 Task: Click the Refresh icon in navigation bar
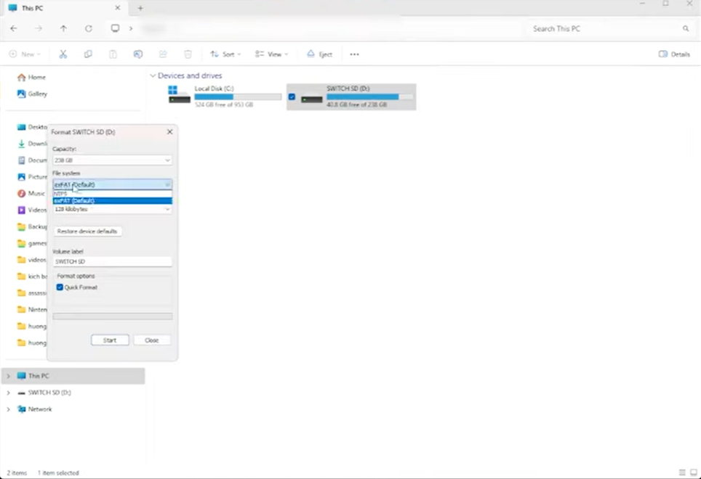click(89, 28)
